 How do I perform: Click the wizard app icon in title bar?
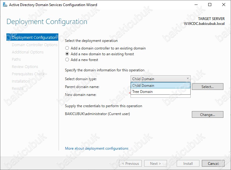[5, 5]
